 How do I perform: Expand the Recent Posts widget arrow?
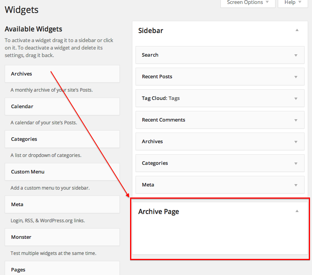tap(296, 77)
